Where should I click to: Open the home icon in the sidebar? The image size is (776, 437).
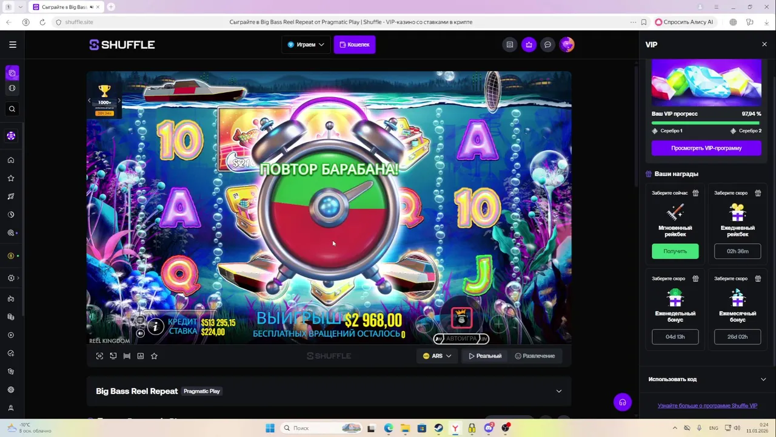(x=11, y=160)
